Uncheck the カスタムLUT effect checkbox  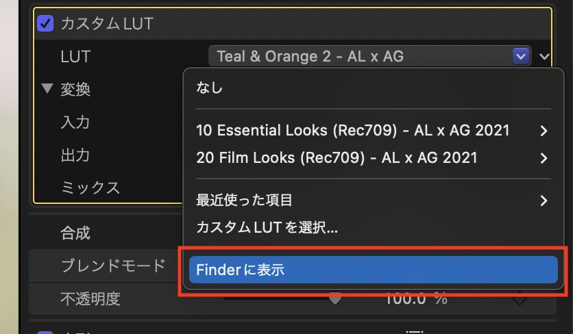tap(45, 25)
